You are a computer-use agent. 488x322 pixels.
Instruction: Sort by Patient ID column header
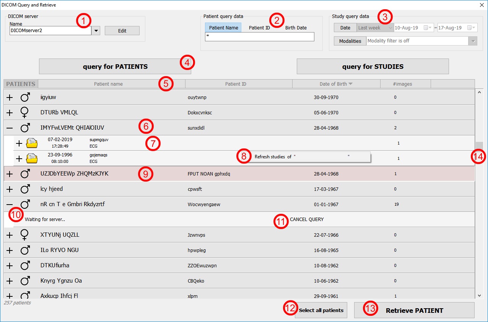[239, 84]
